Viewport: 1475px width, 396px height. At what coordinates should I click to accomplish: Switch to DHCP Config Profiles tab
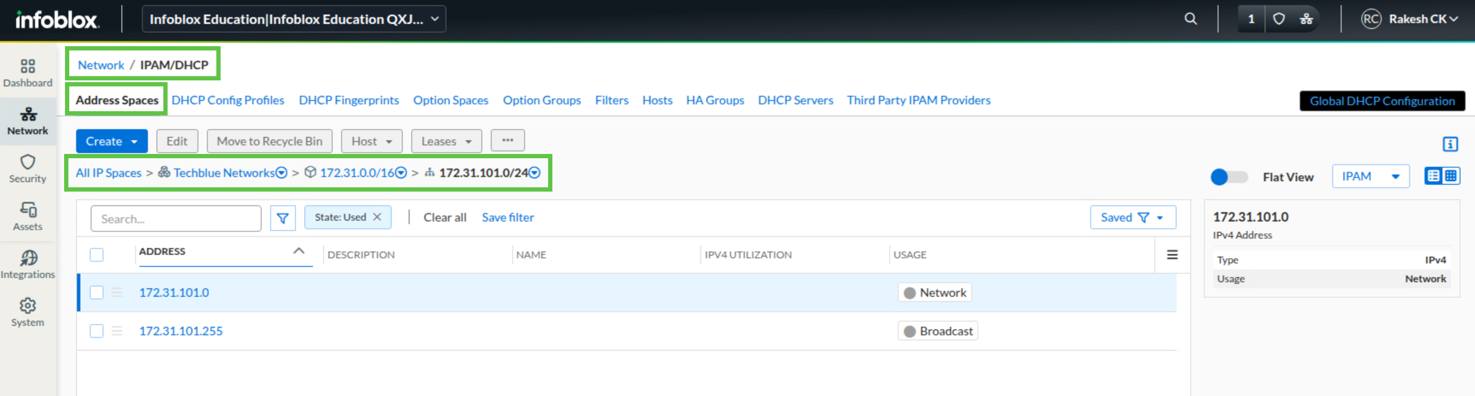[x=228, y=100]
